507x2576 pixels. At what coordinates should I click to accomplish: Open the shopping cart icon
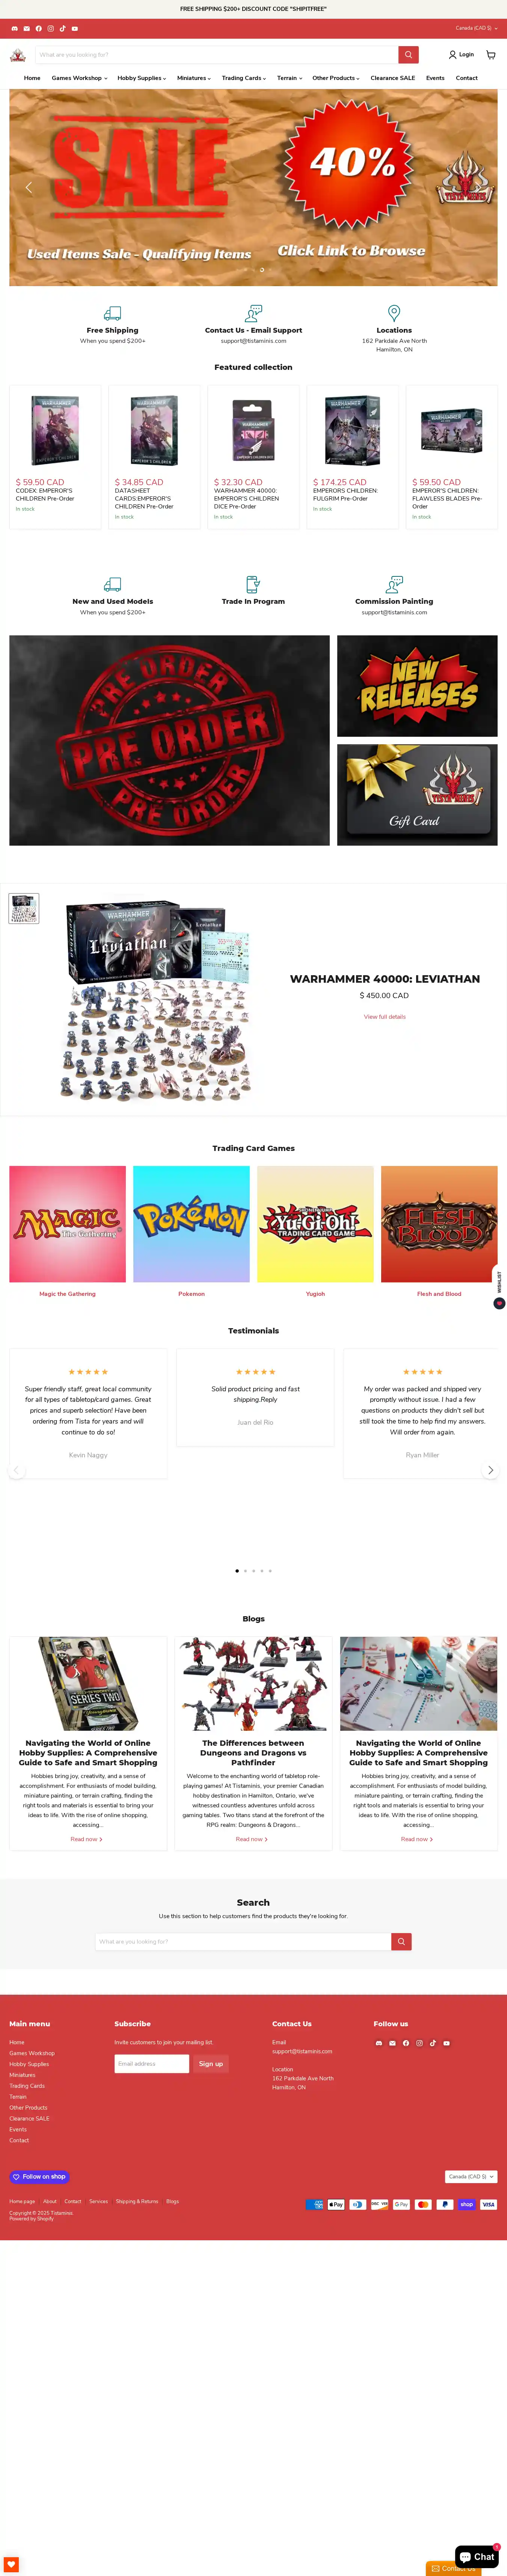490,55
